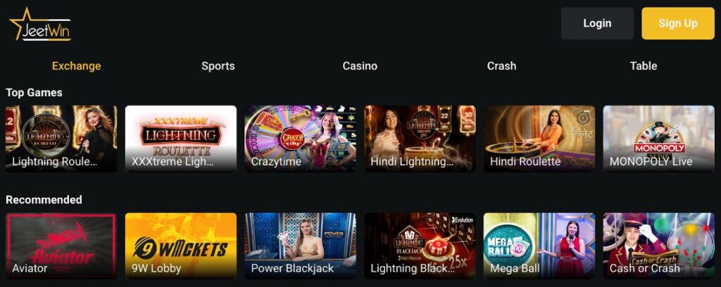Open the 9W Lobby tile
Screen dimensions: 721x287
pos(181,245)
